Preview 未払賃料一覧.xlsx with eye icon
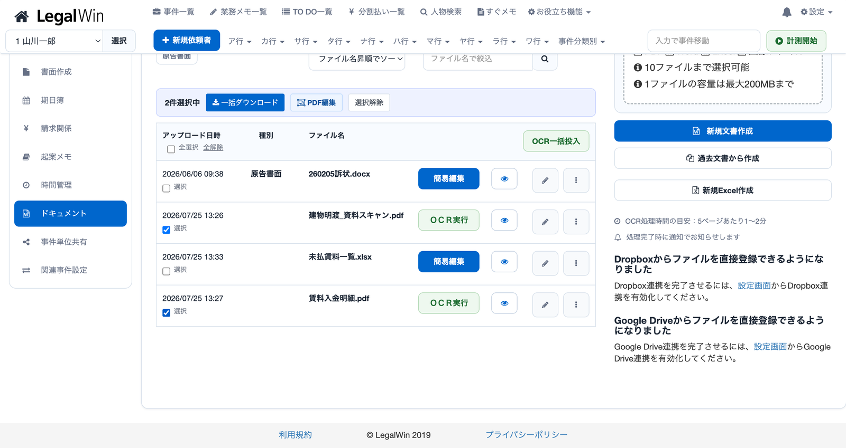Screen dimensions: 846x448 504,262
